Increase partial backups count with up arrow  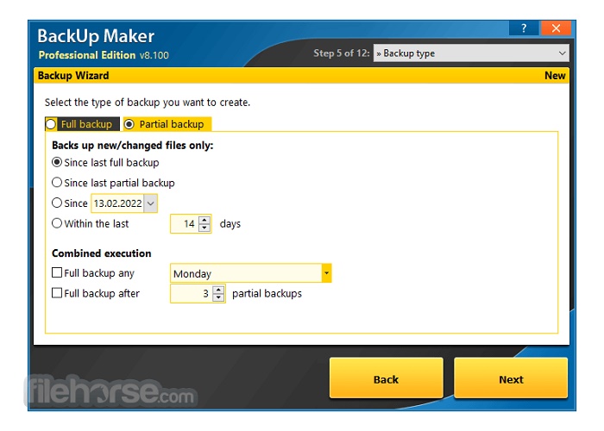(x=218, y=290)
